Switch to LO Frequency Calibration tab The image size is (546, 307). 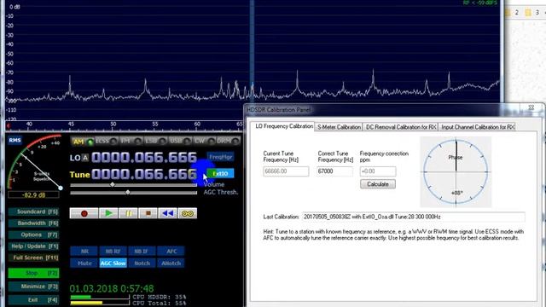(284, 126)
